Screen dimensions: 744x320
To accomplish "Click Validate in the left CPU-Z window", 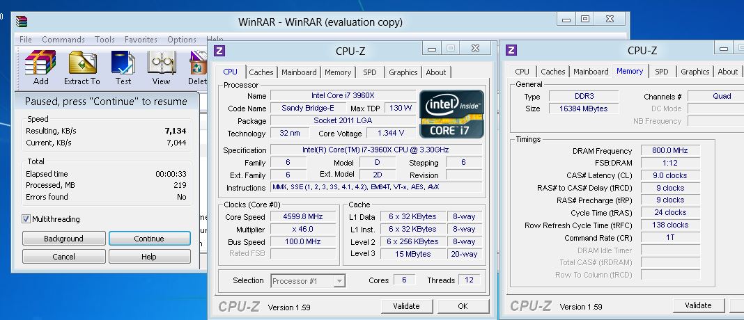I will [405, 306].
